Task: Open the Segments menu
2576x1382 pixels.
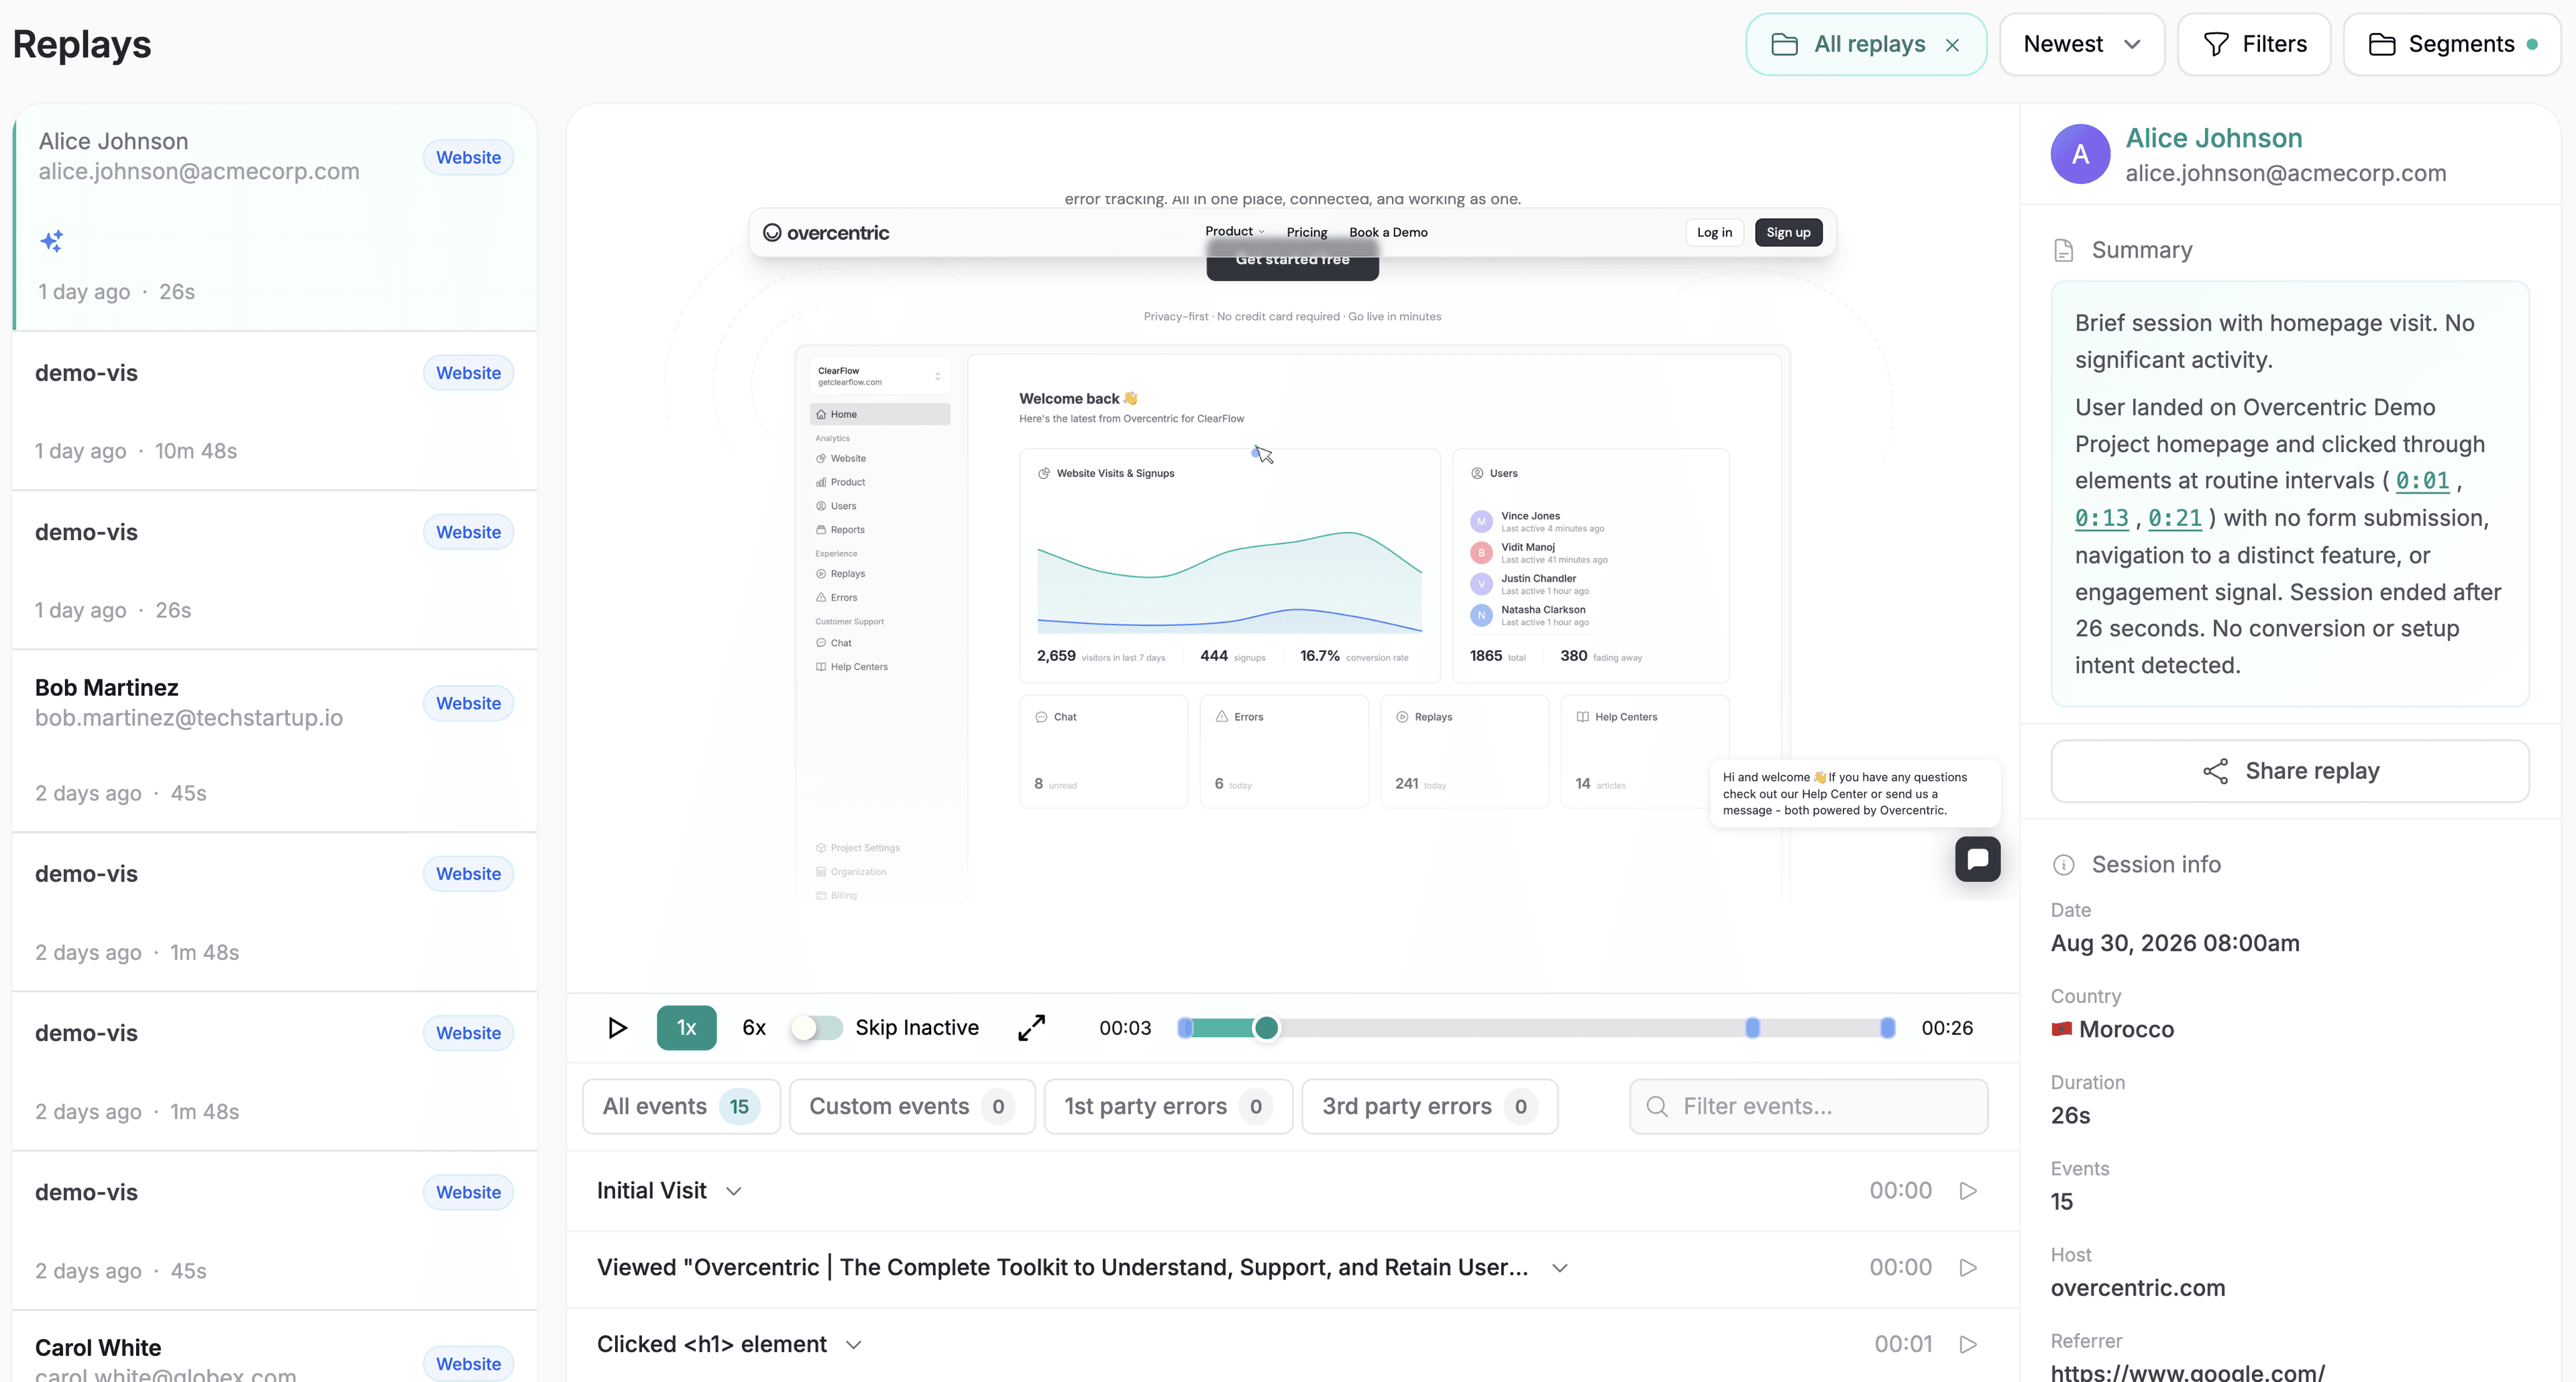Action: (2452, 44)
